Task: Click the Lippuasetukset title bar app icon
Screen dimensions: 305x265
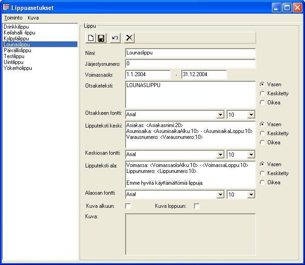Action: tap(6, 7)
